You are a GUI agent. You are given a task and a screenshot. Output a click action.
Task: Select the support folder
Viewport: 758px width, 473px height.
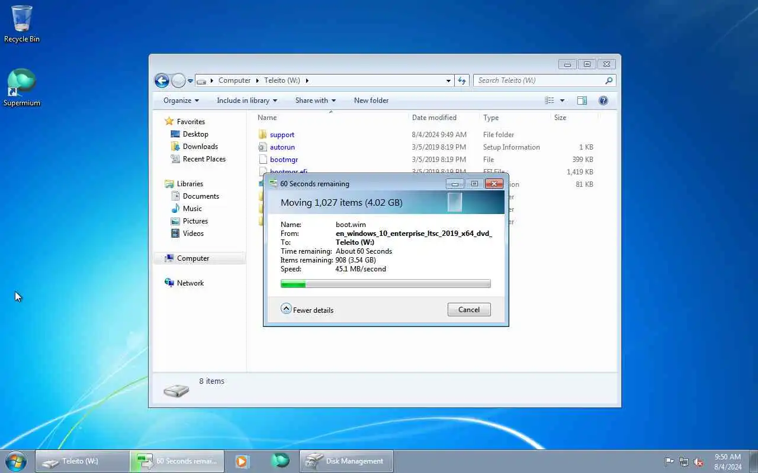click(x=282, y=135)
